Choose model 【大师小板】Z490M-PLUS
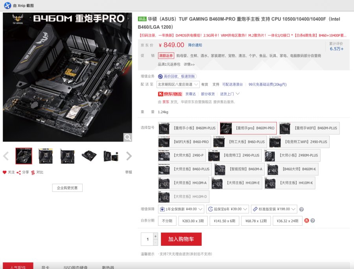The height and width of the screenshot is (269, 354). tap(292, 155)
